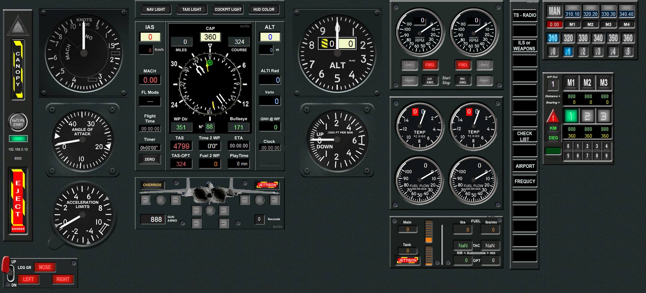Toggle the KM distance unit button
Viewport: 646px width, 293px height.
pos(553,128)
